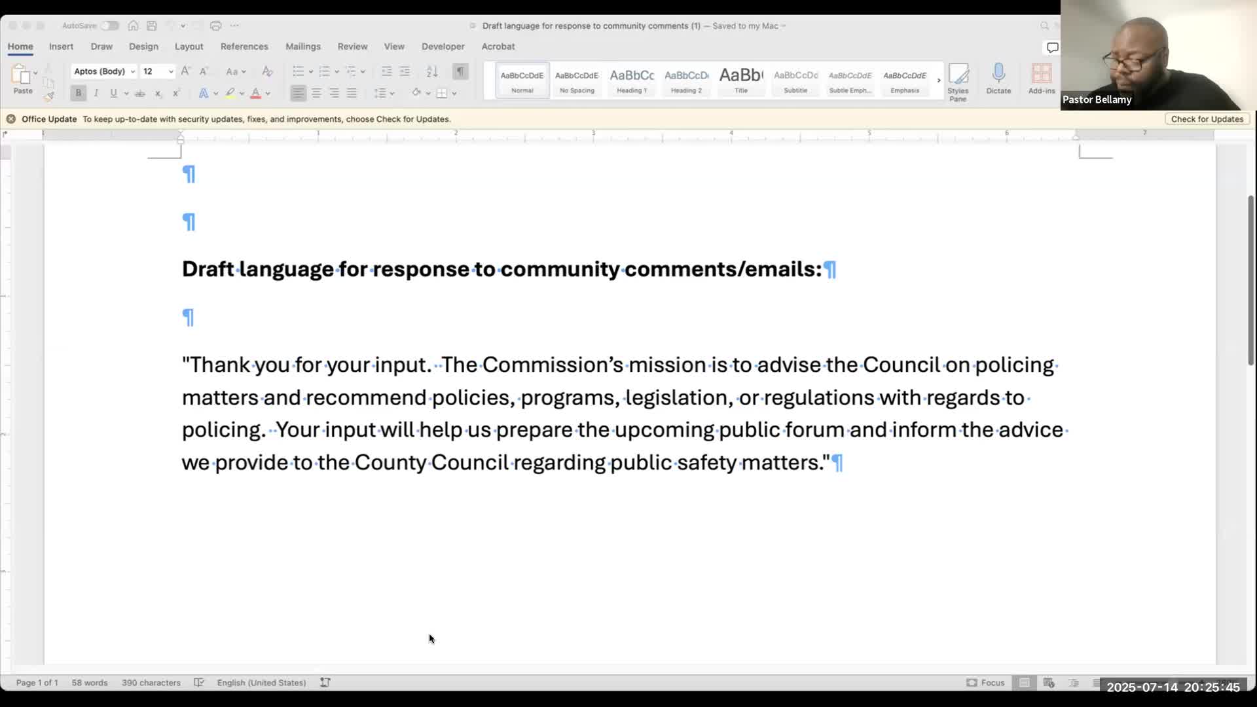Click the Italic formatting icon
The image size is (1257, 707).
96,93
